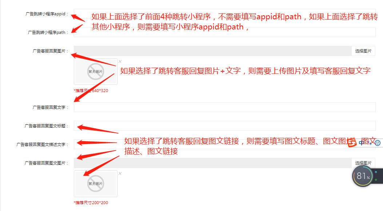Click the gray 广告客服回复图文图片 path field
383x211 pixels.
213,163
